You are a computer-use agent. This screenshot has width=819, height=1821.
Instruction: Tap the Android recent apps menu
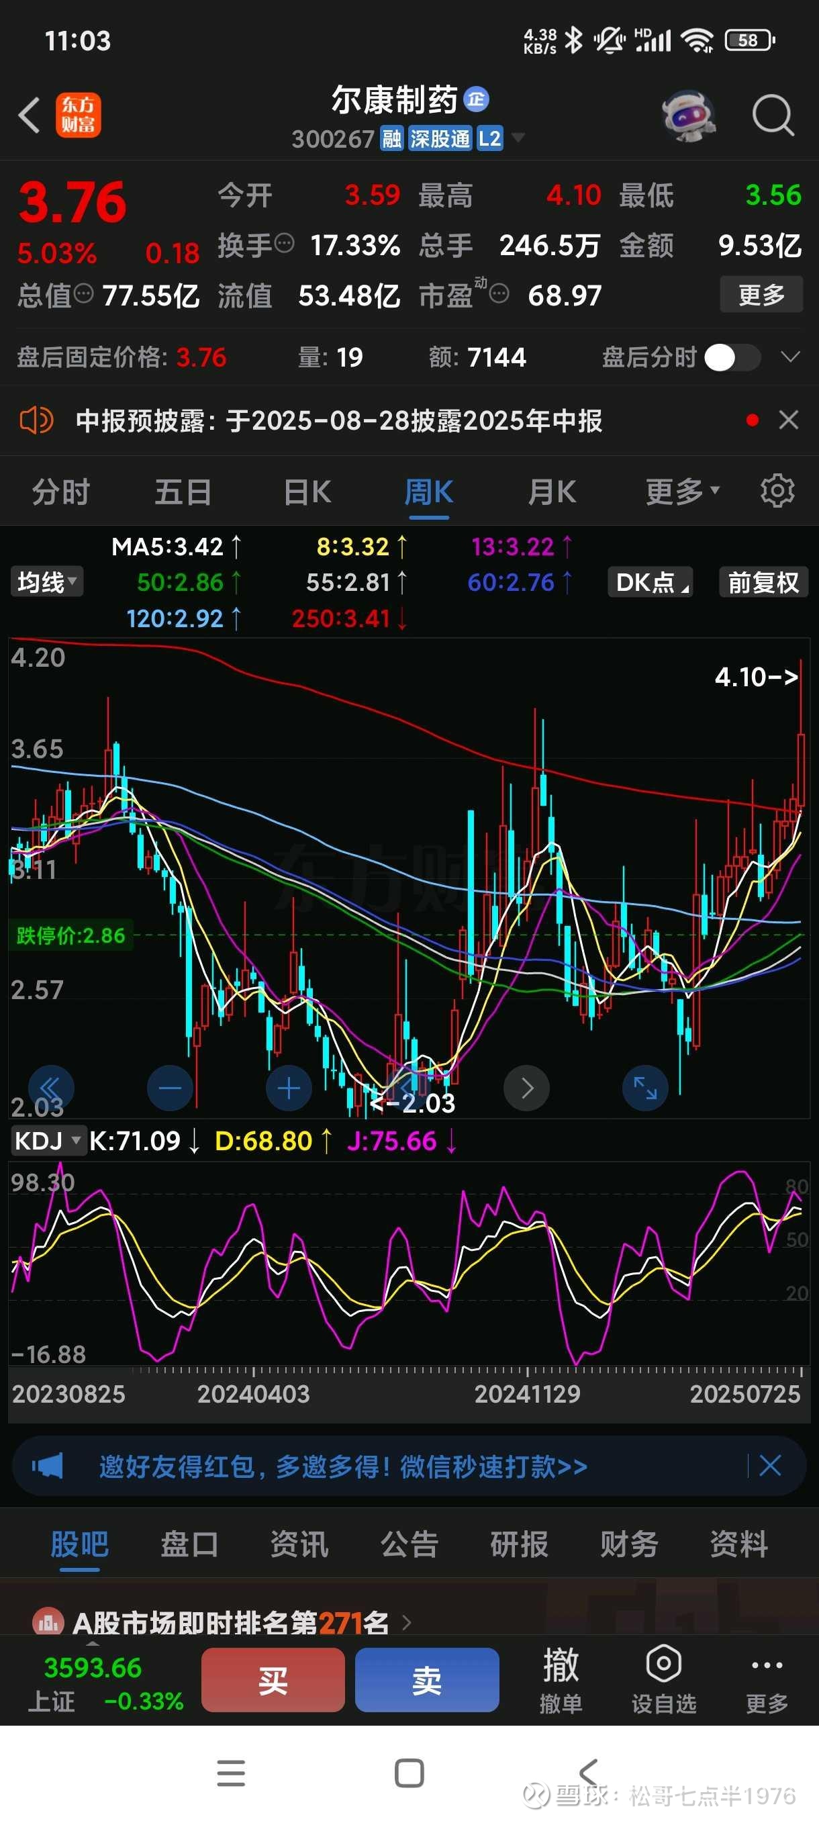point(231,1773)
